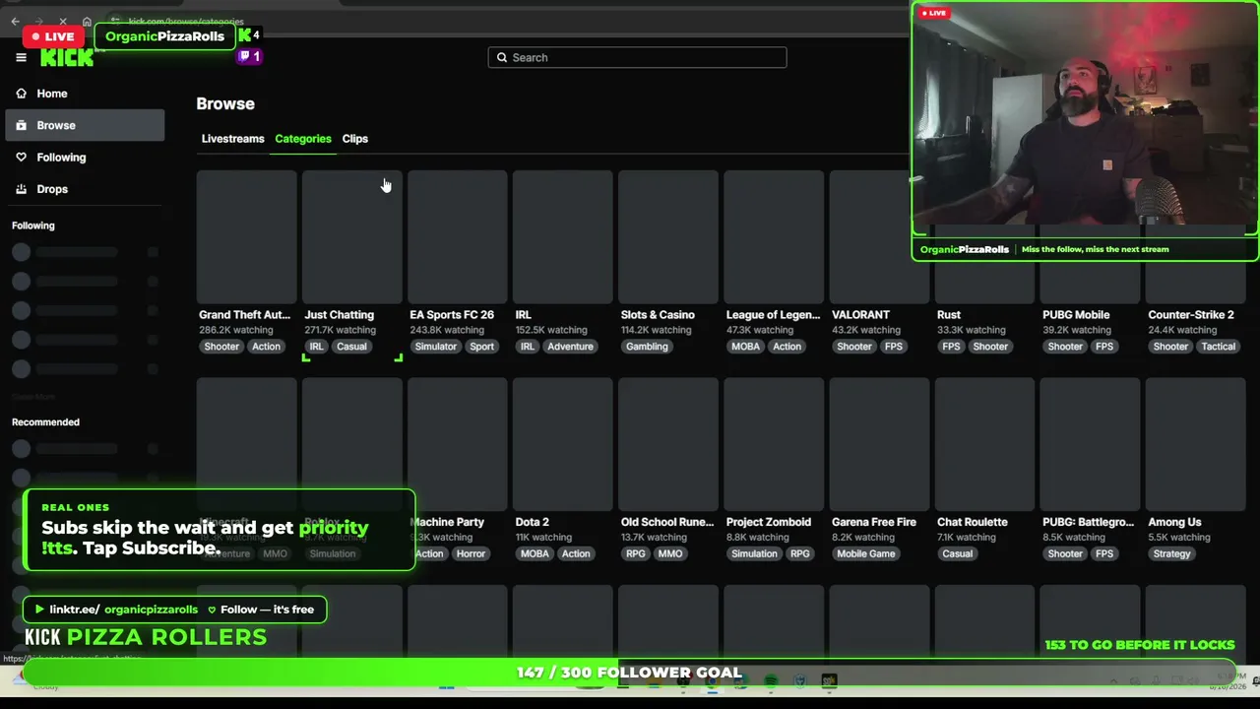
Task: Open the IRL category title
Action: [x=524, y=315]
